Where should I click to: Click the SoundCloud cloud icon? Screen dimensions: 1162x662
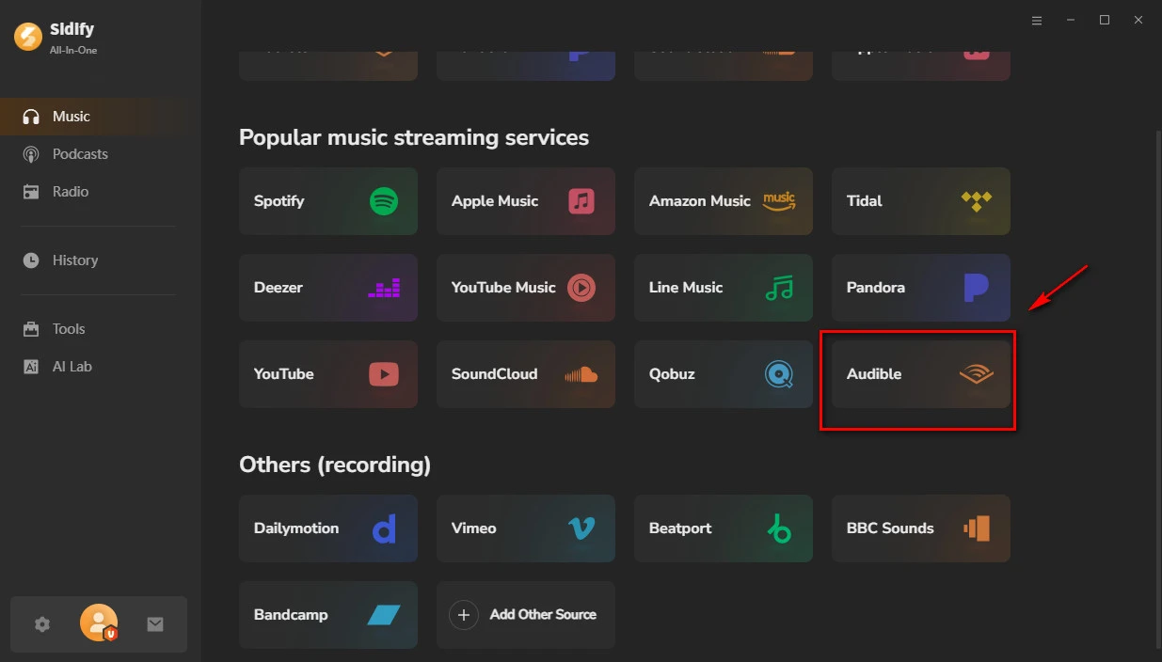[x=581, y=374]
